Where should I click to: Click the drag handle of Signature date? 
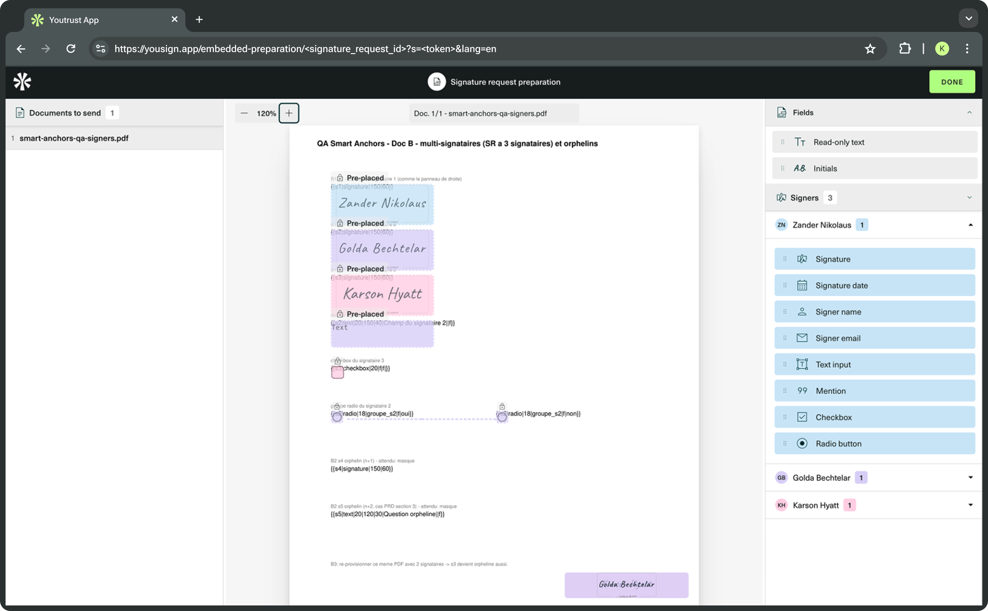pyautogui.click(x=785, y=285)
